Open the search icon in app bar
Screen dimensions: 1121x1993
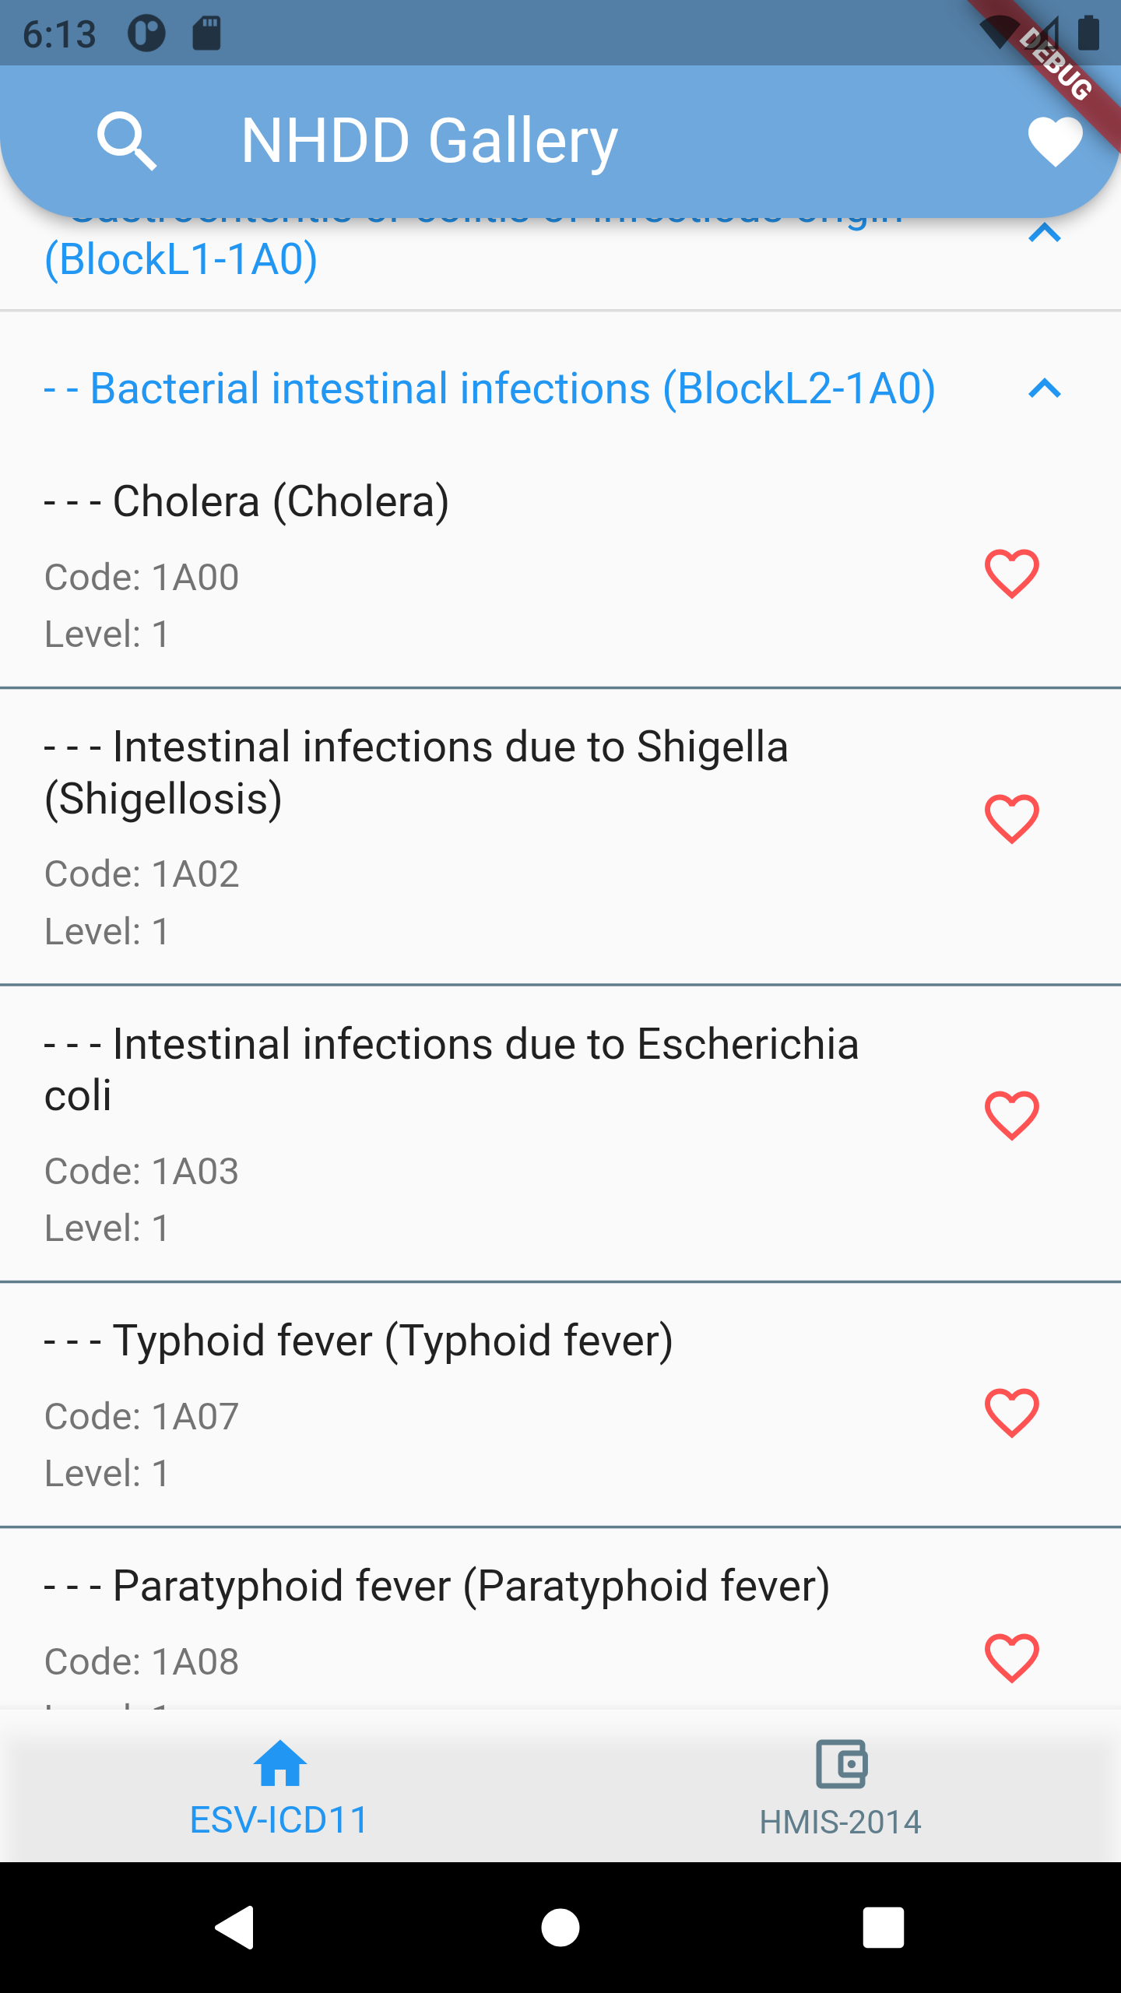(127, 142)
